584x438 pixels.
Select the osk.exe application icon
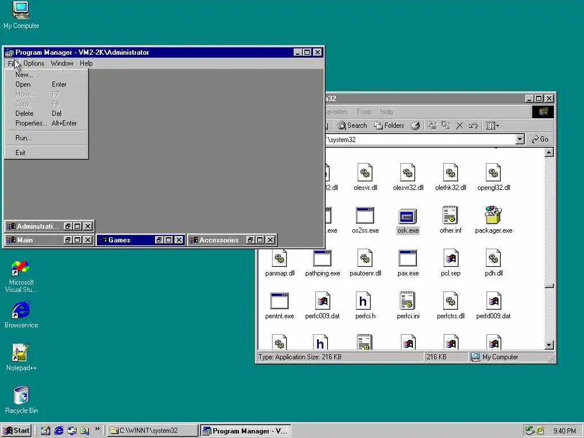tap(408, 221)
